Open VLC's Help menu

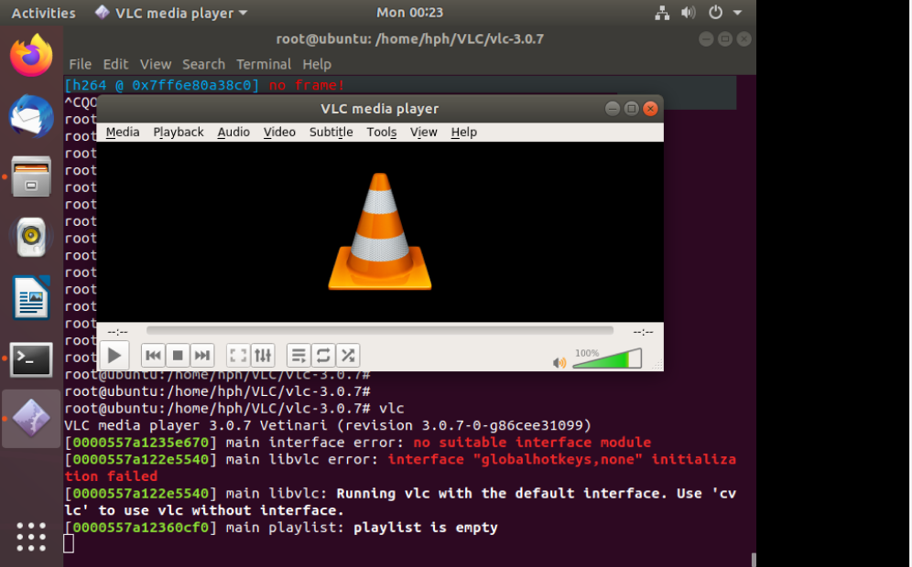463,133
